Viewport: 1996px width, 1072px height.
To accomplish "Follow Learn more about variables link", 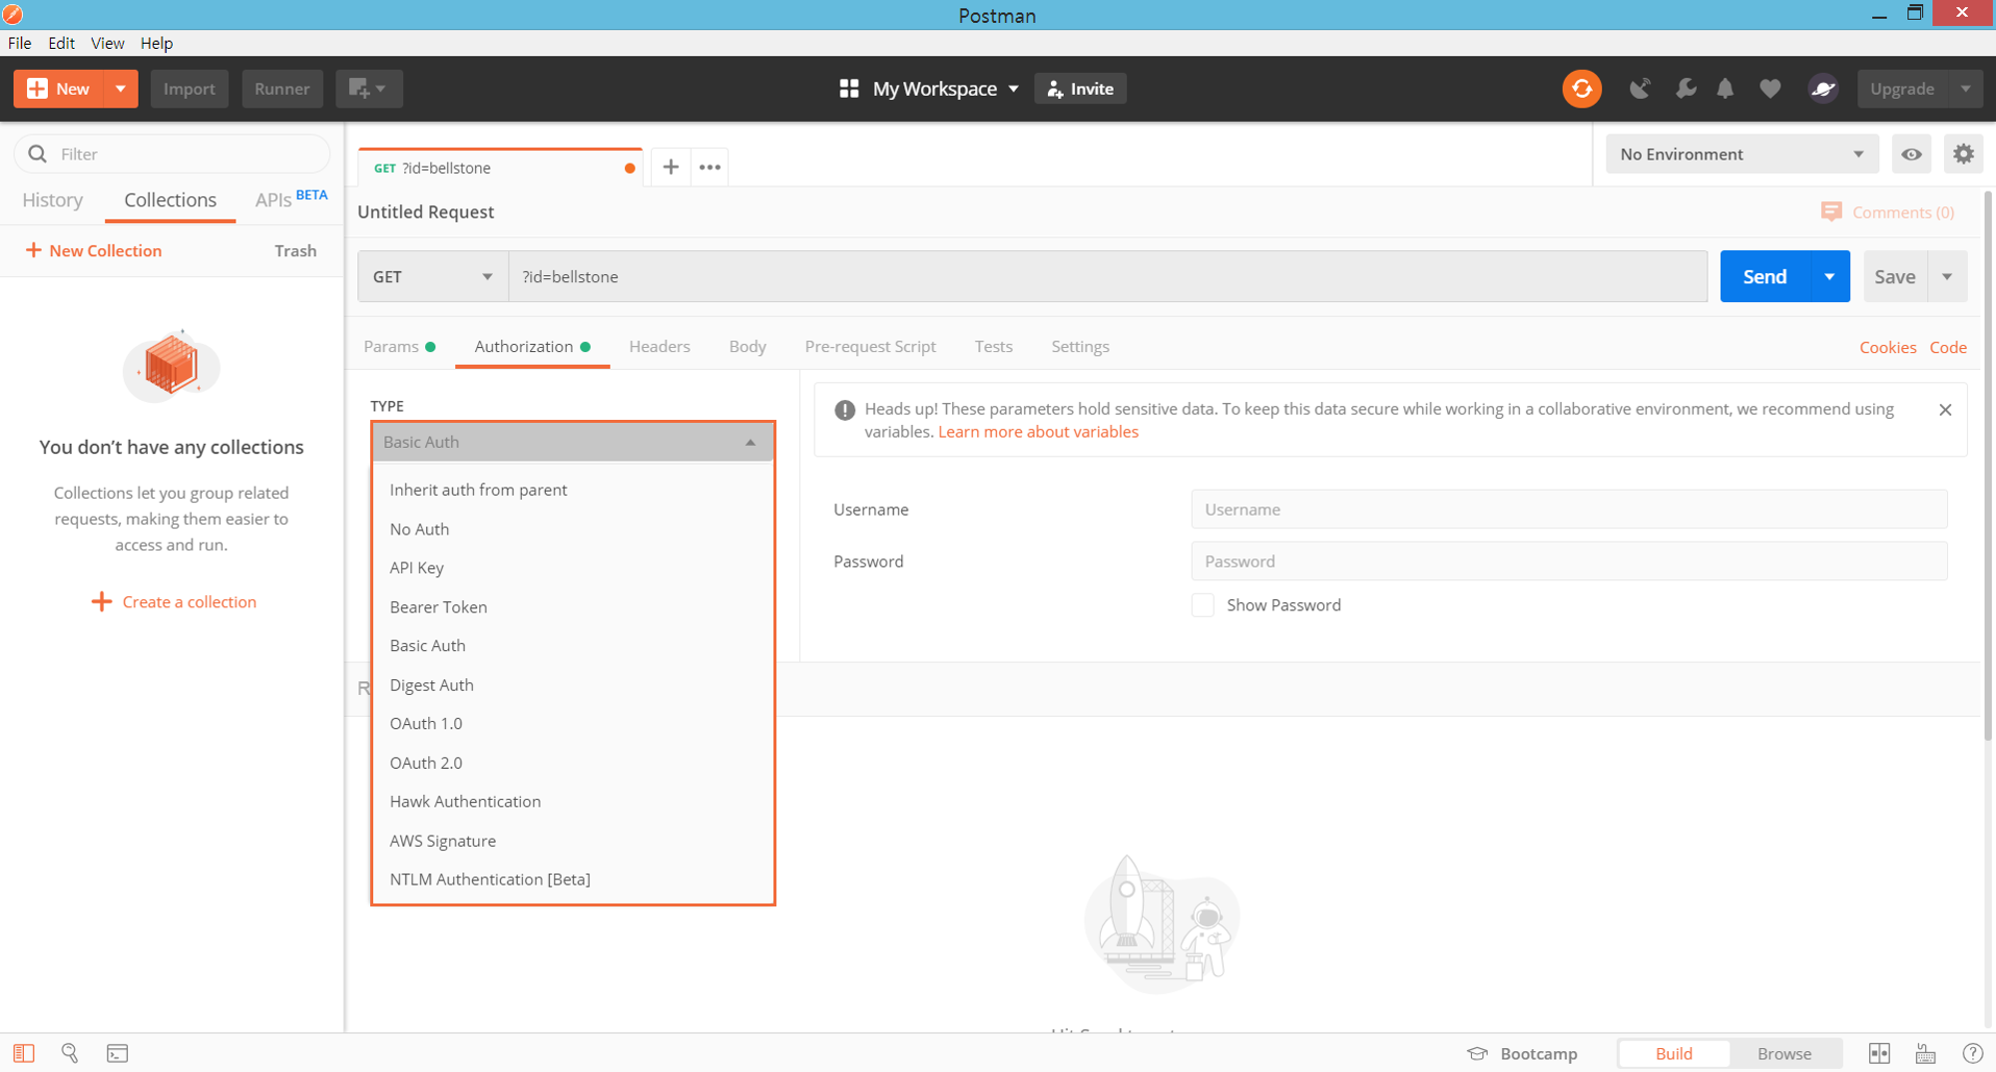I will pos(1038,432).
